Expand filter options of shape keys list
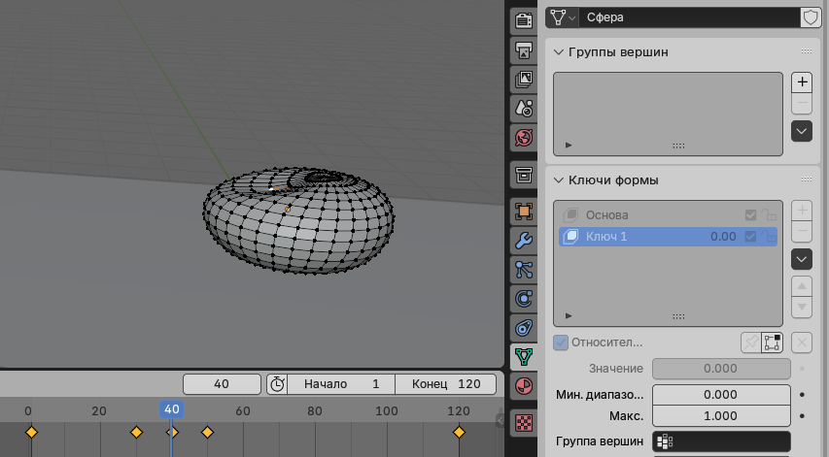 pyautogui.click(x=569, y=316)
